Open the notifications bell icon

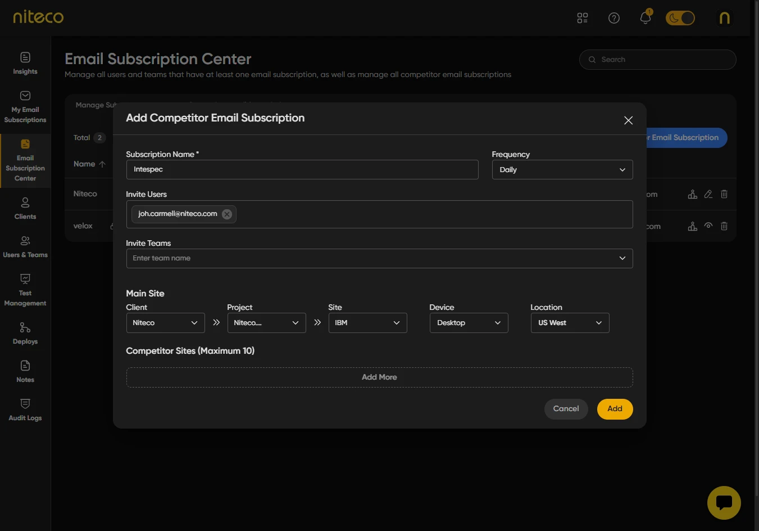pos(646,18)
